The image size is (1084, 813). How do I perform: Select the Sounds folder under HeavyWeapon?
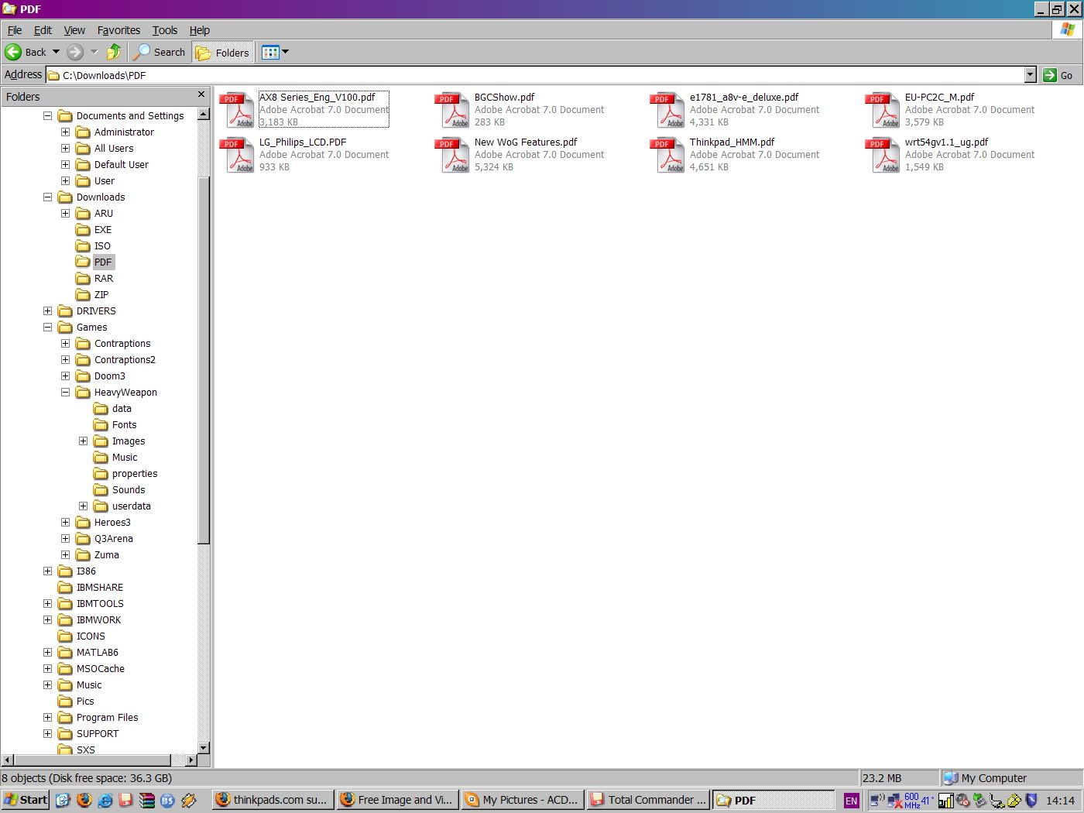pyautogui.click(x=119, y=489)
